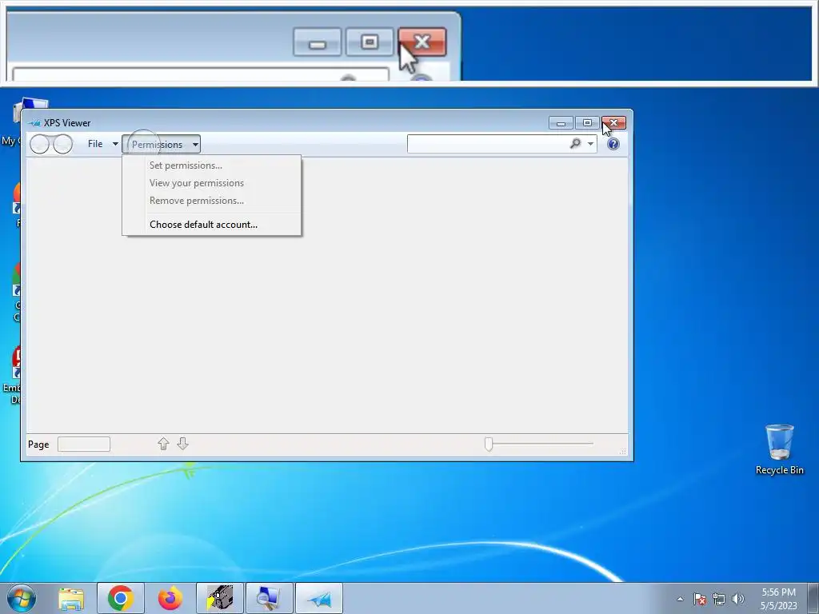Click the Page number input box
The height and width of the screenshot is (614, 819).
[83, 445]
